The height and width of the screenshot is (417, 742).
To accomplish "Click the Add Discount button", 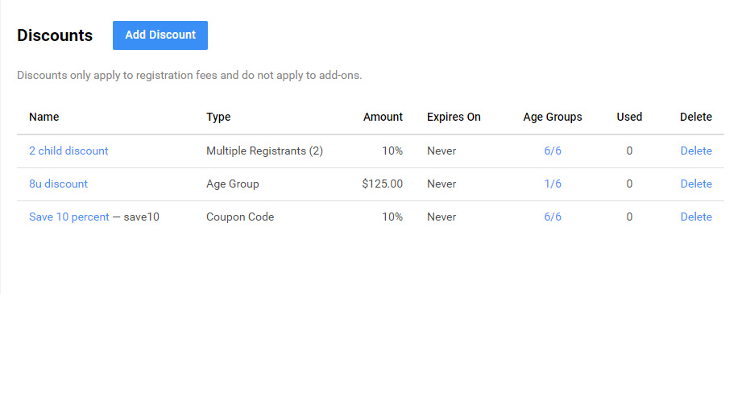I will [x=160, y=35].
